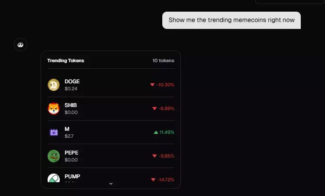Screen dimensions: 325x196
Task: Click the PUMP pill token icon
Action: [x=53, y=178]
